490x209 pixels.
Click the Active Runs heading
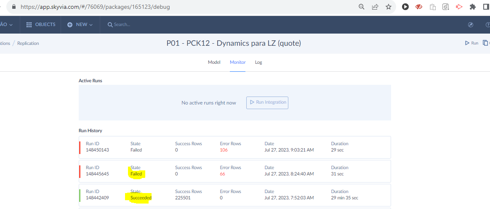click(91, 81)
